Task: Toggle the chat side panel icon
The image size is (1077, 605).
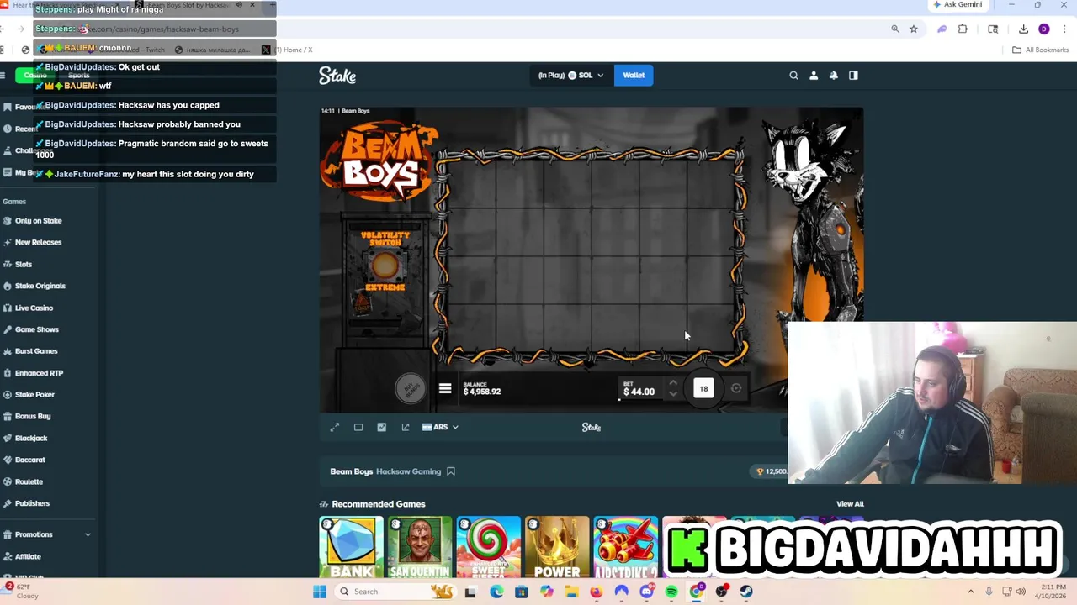Action: point(853,76)
